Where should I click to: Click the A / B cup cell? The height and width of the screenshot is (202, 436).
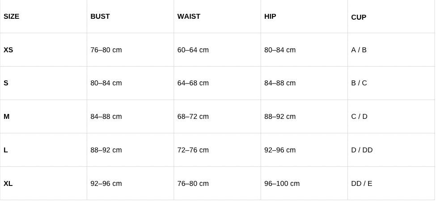click(359, 50)
